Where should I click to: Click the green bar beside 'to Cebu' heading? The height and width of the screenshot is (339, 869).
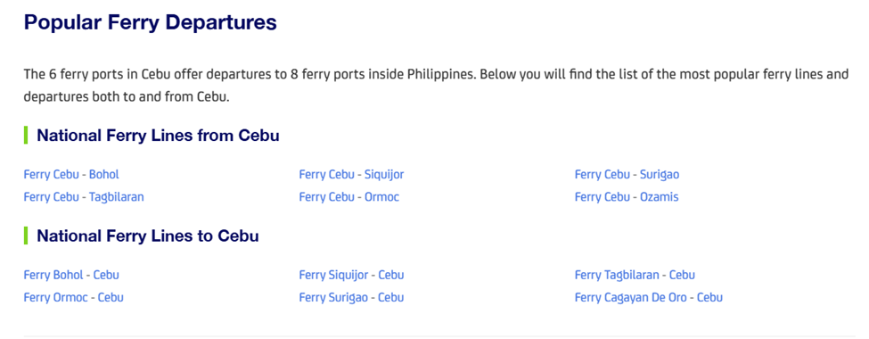click(x=26, y=236)
